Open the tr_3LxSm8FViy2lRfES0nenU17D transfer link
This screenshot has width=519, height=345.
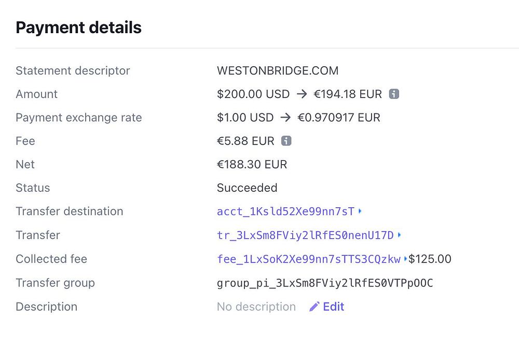pos(305,235)
